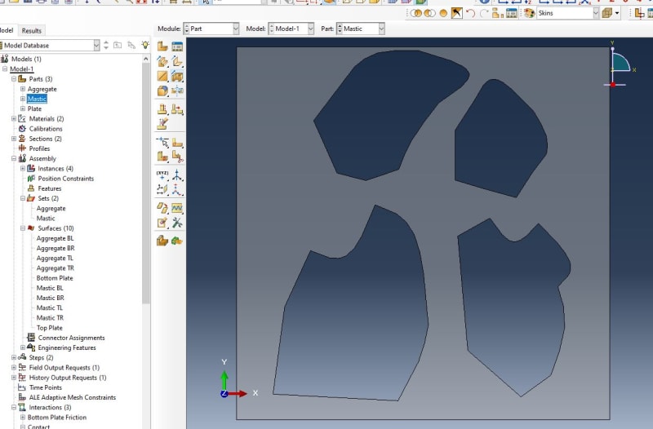
Task: Select Time Points in the tree
Action: (46, 387)
